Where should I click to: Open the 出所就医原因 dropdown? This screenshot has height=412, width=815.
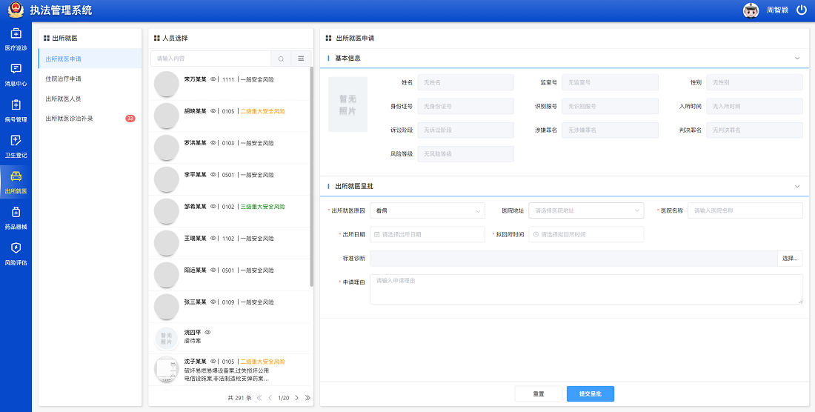(x=427, y=210)
